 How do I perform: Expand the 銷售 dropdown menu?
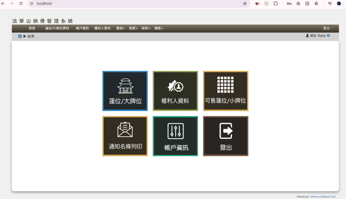146,28
